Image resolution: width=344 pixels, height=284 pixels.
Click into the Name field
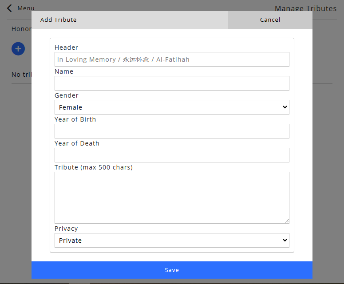pos(172,83)
